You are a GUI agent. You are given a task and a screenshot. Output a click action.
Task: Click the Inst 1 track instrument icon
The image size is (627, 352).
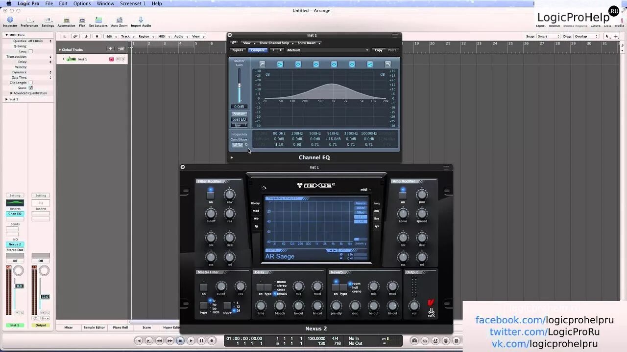click(72, 59)
